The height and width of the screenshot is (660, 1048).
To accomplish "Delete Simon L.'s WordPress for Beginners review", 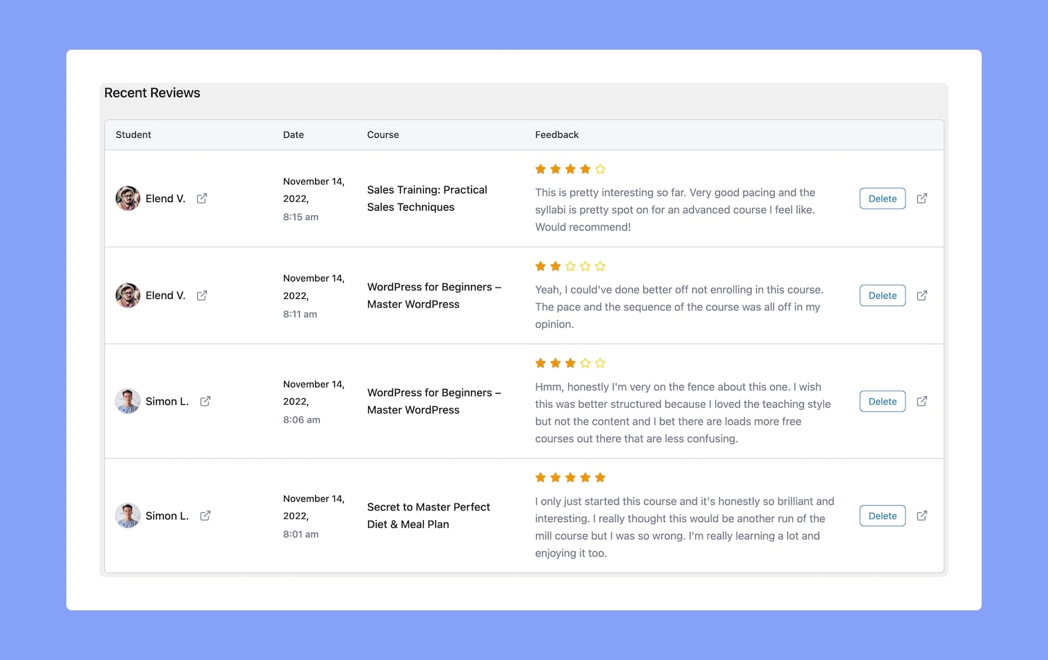I will pyautogui.click(x=883, y=401).
